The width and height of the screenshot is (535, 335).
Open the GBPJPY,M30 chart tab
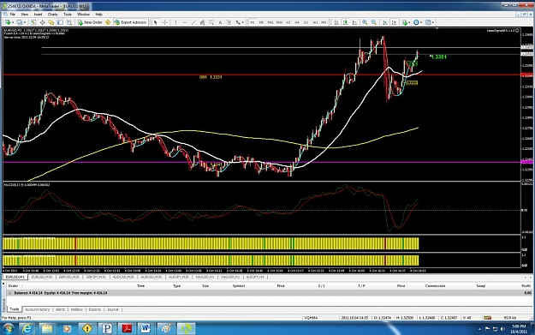96,277
